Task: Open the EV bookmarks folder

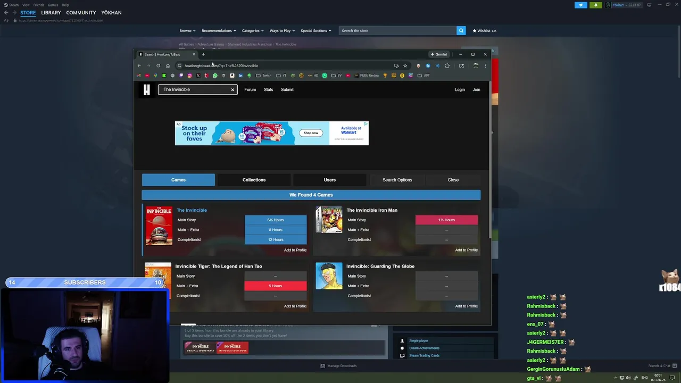Action: coord(336,76)
